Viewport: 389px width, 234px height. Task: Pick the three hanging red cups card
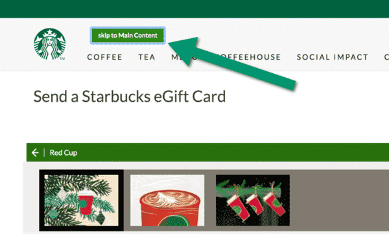(x=253, y=200)
